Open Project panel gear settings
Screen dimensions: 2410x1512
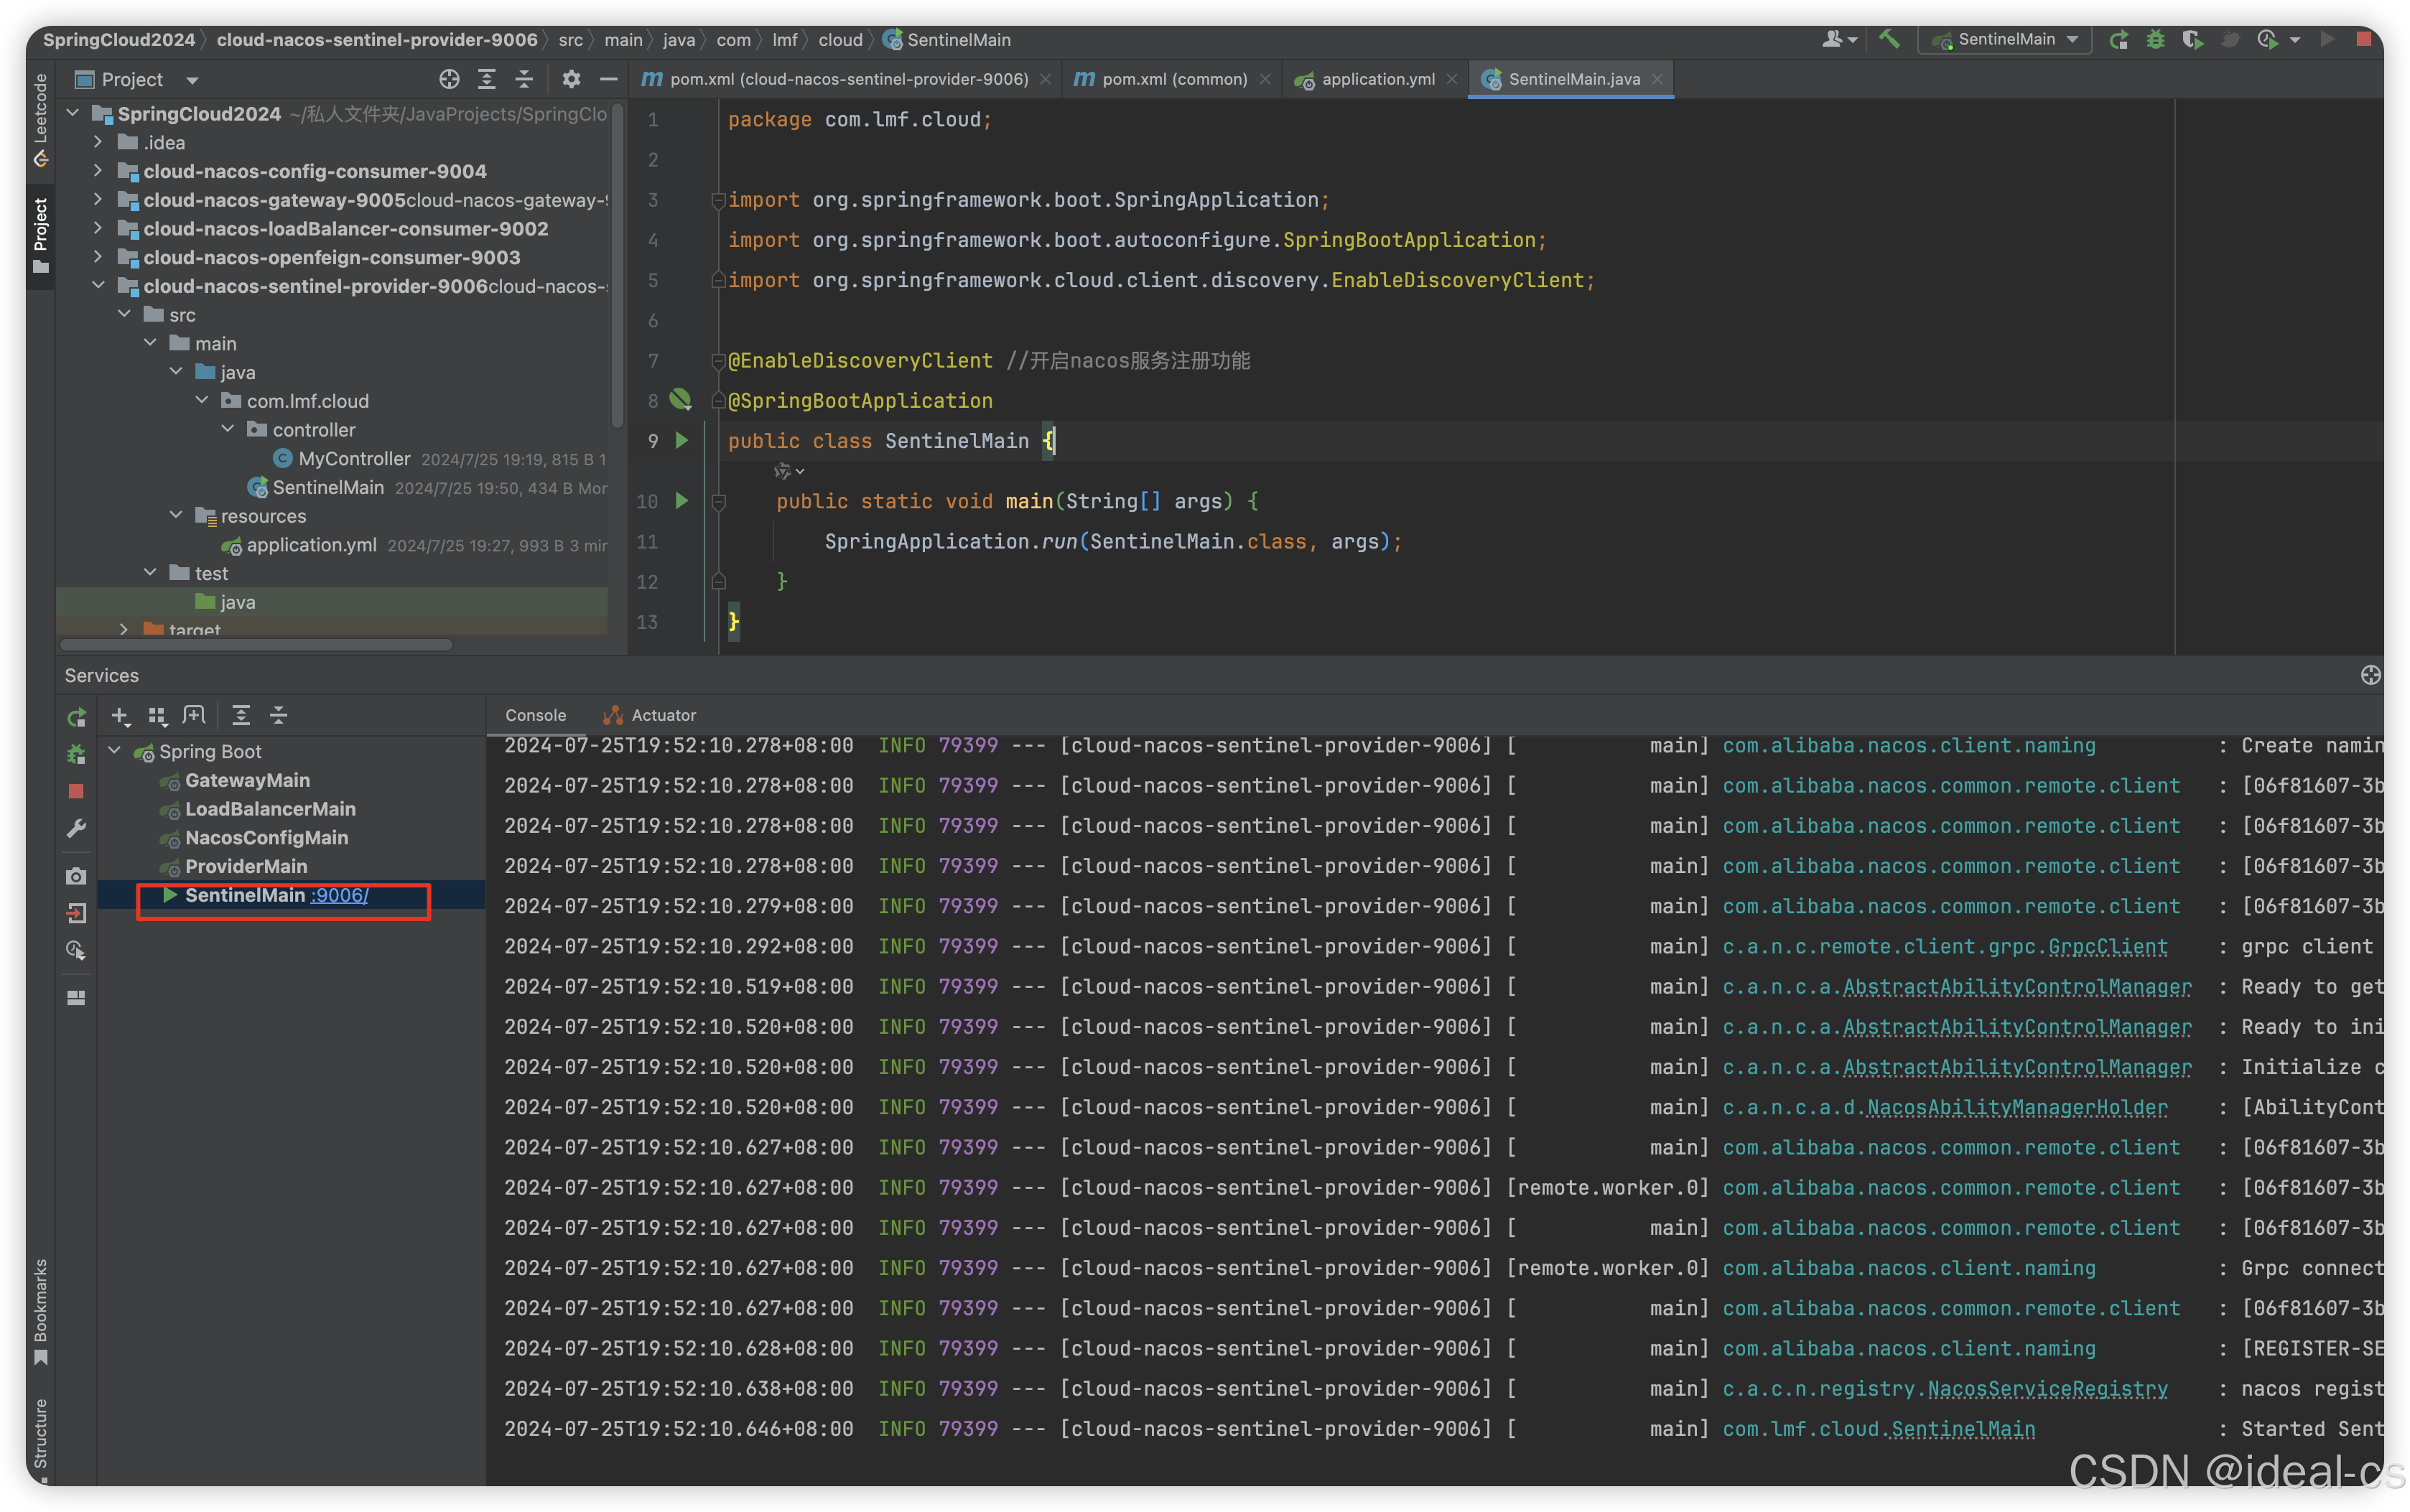click(571, 79)
